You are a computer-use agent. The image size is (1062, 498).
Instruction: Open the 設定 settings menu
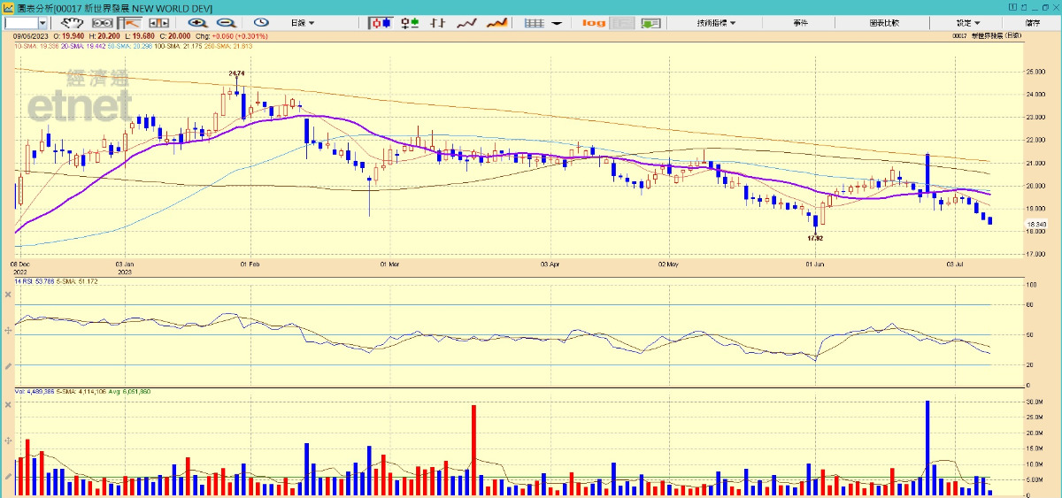point(968,22)
